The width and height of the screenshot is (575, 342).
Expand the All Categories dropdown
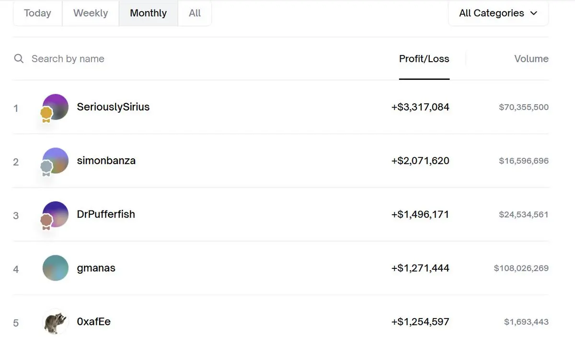(x=498, y=13)
